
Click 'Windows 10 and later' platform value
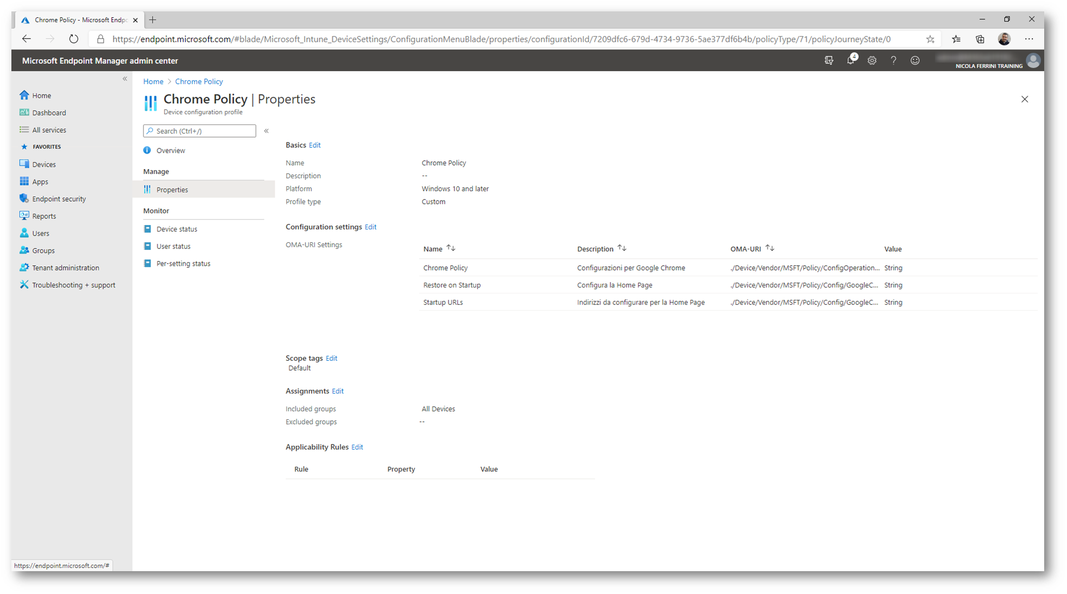[455, 189]
